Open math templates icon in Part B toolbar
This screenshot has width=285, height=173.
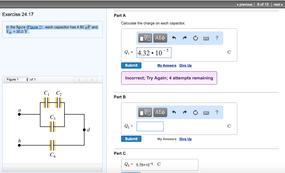click(x=145, y=112)
